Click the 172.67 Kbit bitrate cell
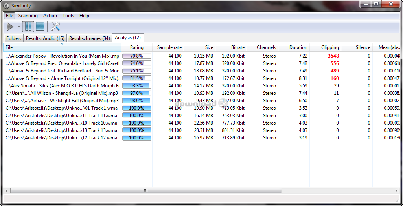Screen dimensions: 403x206 [x=233, y=78]
